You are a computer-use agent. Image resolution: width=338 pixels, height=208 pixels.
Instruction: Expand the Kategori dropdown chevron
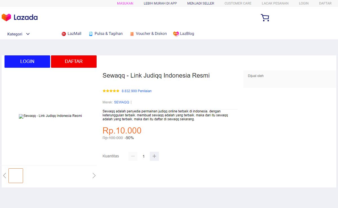[x=28, y=34]
